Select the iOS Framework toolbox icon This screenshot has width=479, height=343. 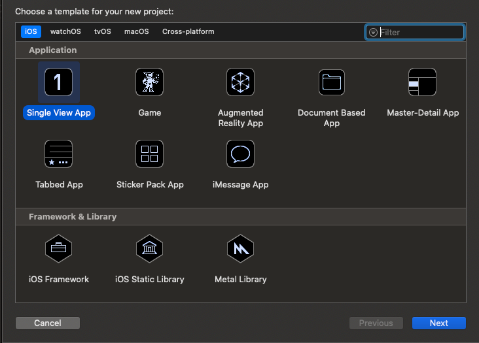point(59,248)
